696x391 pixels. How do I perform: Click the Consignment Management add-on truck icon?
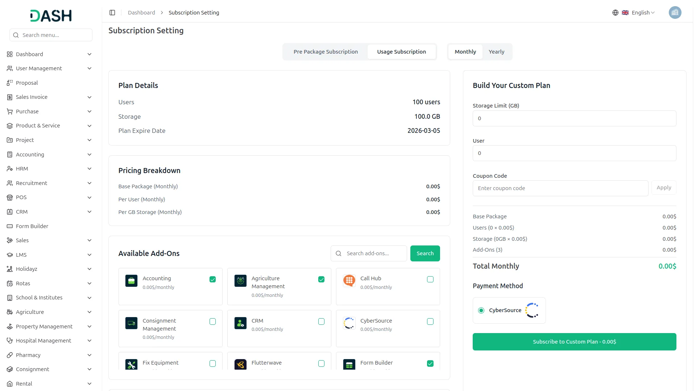pos(131,323)
